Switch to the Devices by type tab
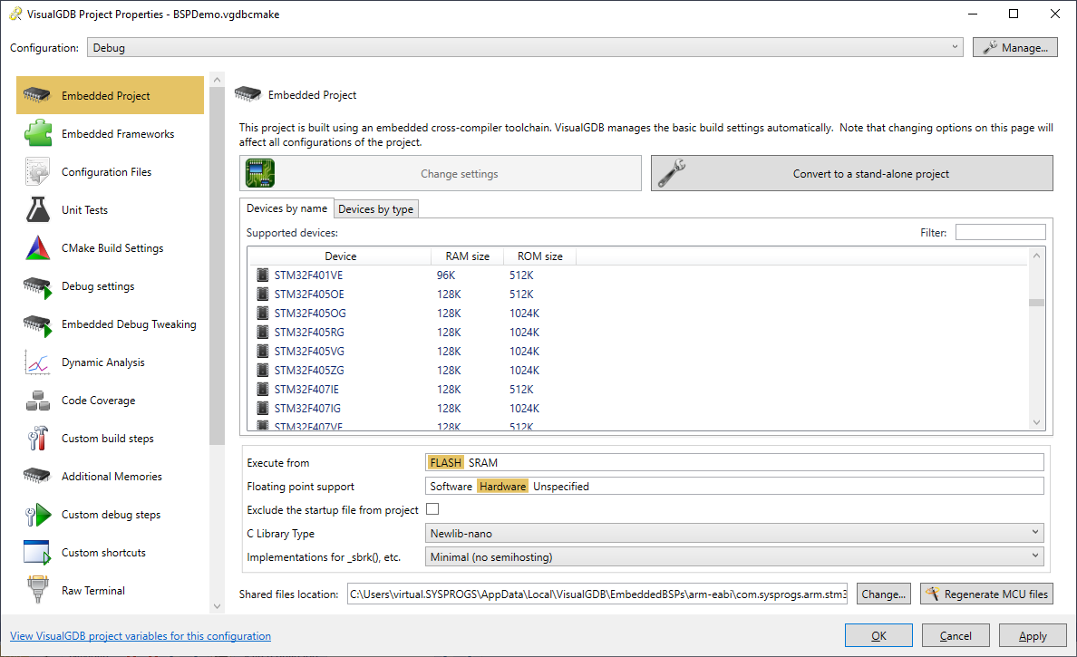The image size is (1077, 657). click(375, 208)
